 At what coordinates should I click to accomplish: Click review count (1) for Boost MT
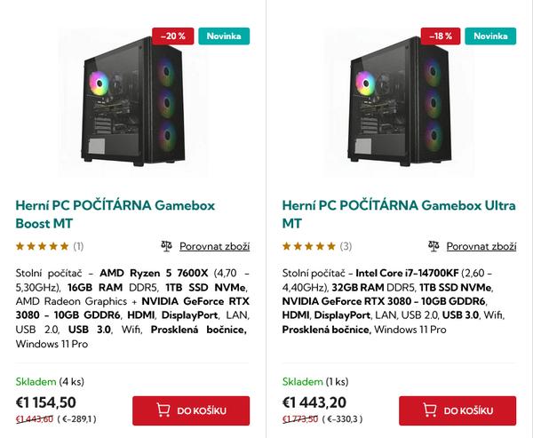coord(78,246)
